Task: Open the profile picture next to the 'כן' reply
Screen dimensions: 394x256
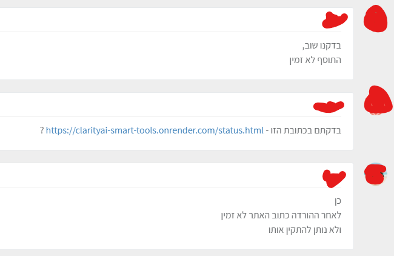Action: [375, 174]
